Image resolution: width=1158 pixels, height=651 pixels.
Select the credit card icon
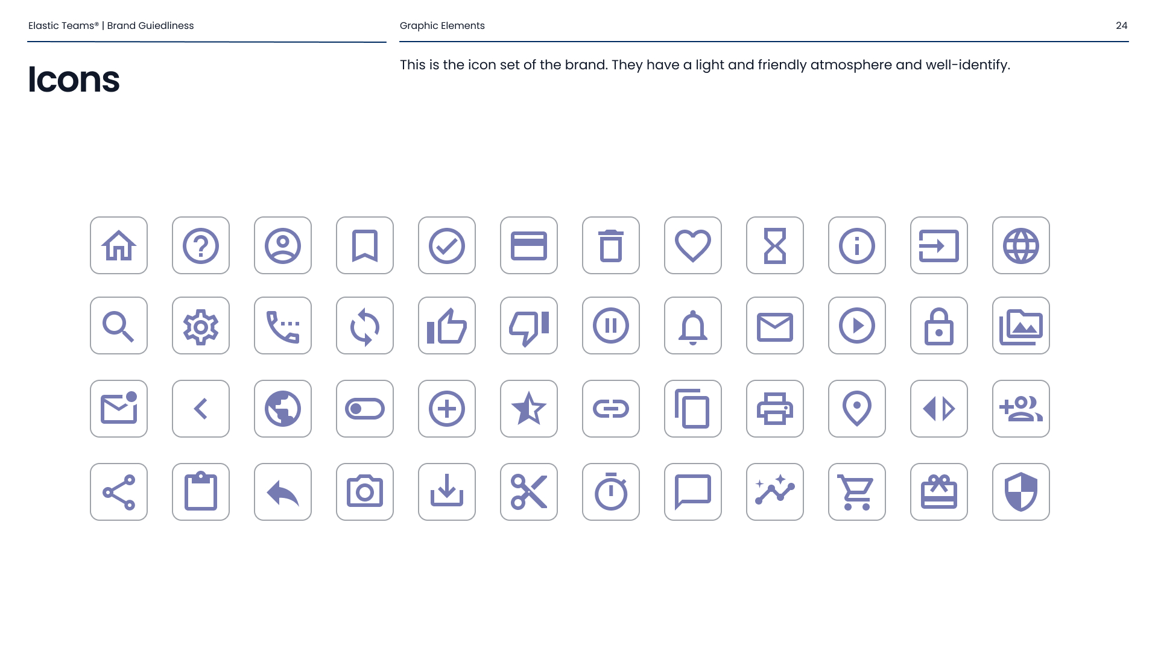529,245
